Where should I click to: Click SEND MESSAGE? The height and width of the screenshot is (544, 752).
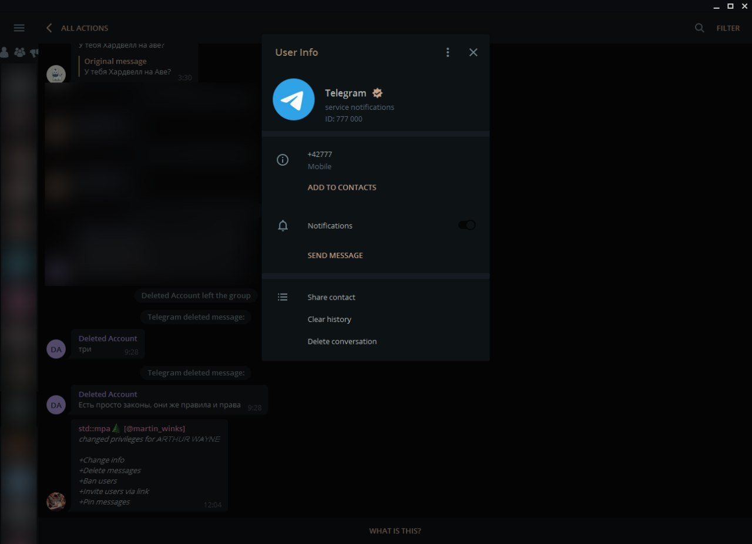click(335, 256)
